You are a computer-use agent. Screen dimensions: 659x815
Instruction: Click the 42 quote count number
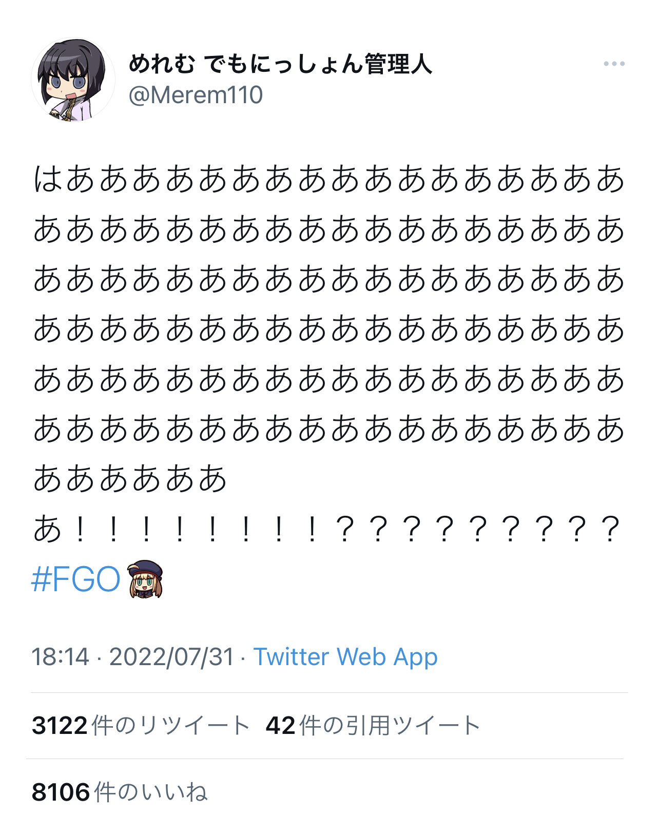281,726
